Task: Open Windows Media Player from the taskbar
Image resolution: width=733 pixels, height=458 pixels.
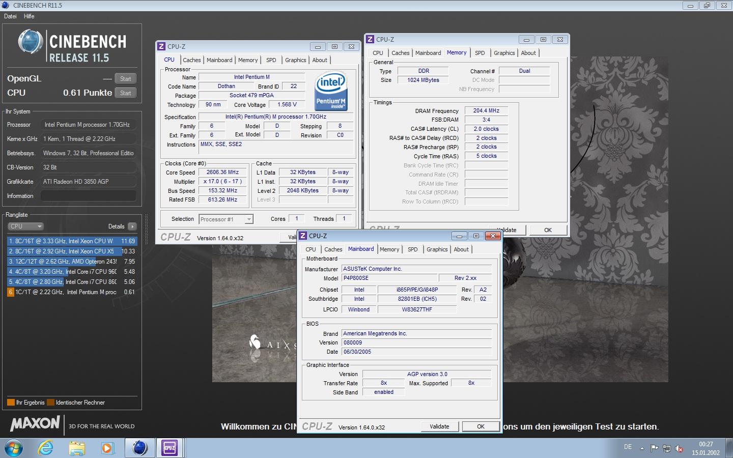Action: coord(107,448)
